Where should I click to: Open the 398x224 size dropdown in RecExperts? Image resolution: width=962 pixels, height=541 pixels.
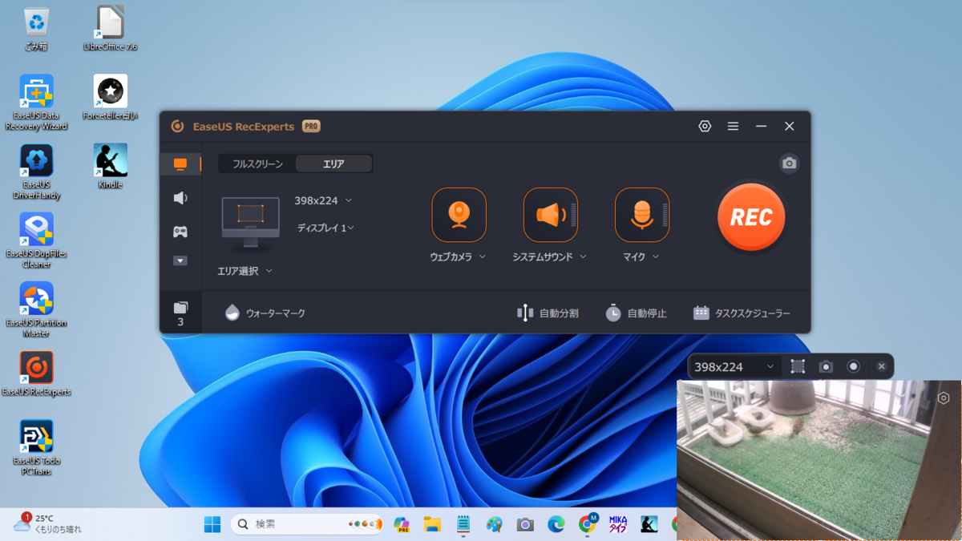coord(323,200)
